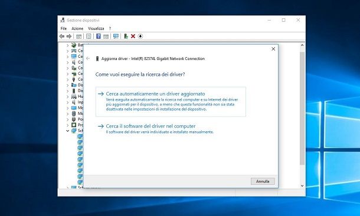Click the Annulla button

tap(263, 181)
